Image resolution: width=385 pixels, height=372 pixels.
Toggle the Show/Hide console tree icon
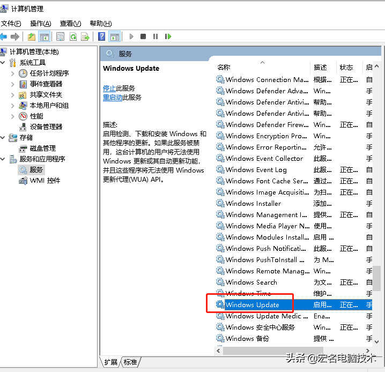tap(45, 37)
